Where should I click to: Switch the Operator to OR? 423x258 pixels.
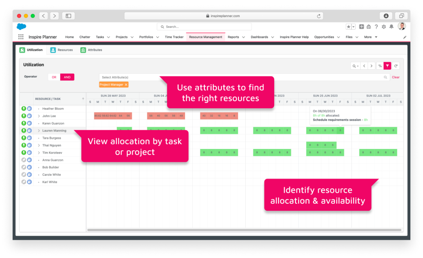54,77
